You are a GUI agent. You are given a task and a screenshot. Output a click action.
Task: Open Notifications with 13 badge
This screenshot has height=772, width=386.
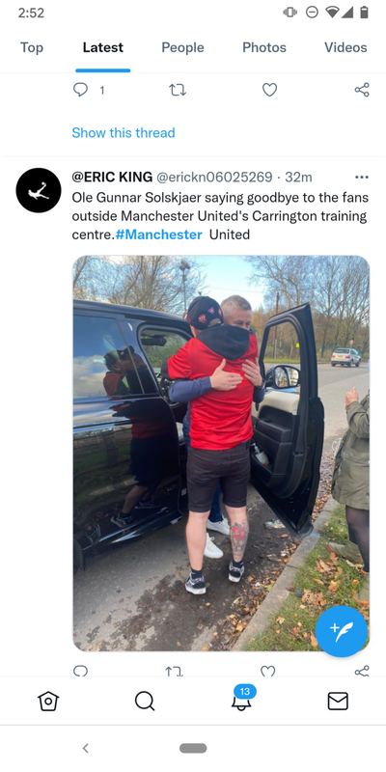pos(241,698)
